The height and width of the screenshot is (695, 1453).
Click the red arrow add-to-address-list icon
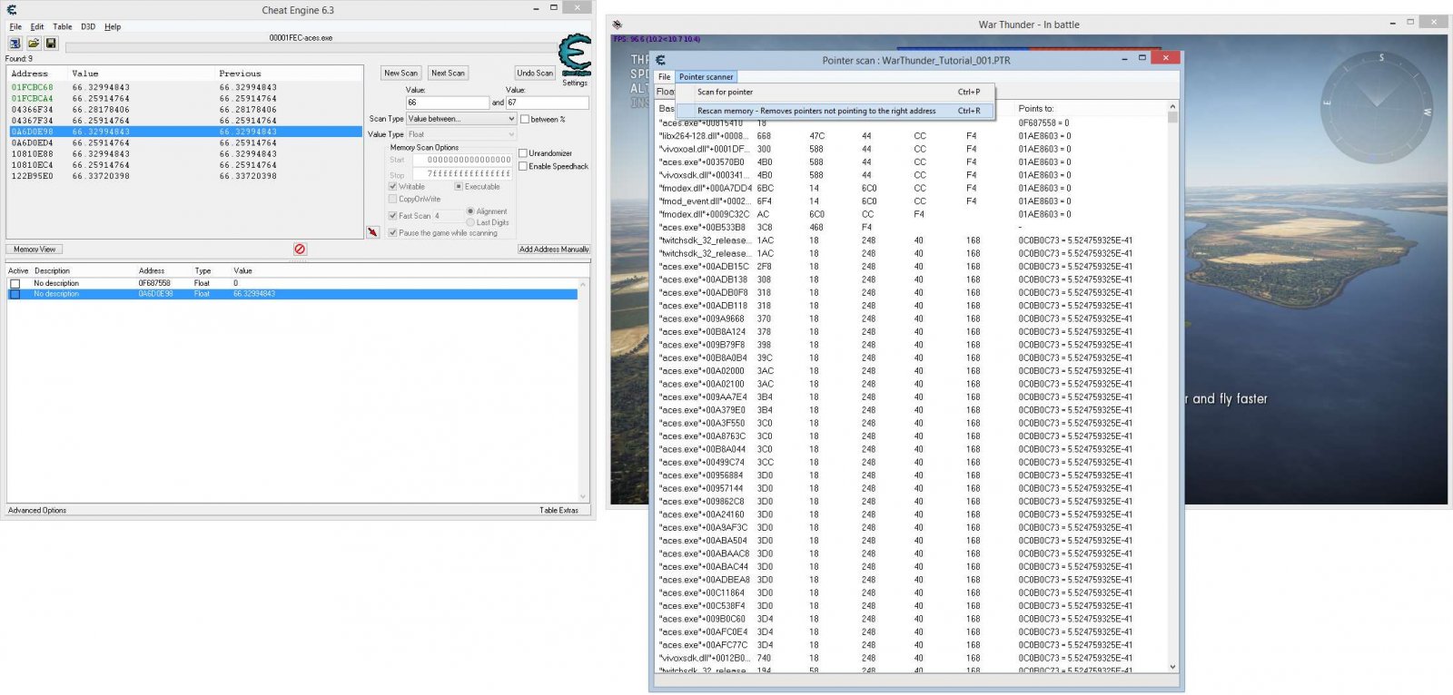[372, 232]
